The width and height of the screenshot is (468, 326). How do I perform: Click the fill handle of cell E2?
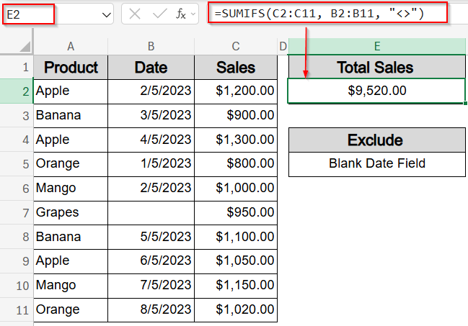click(x=465, y=104)
